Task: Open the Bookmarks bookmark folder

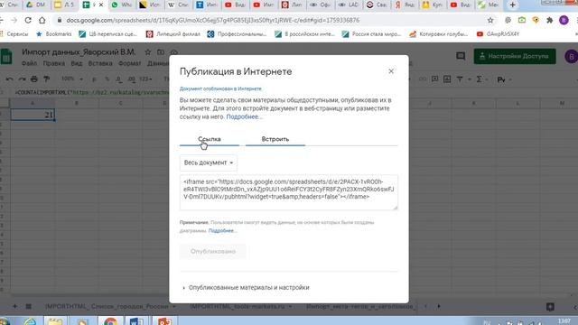Action: (54, 34)
